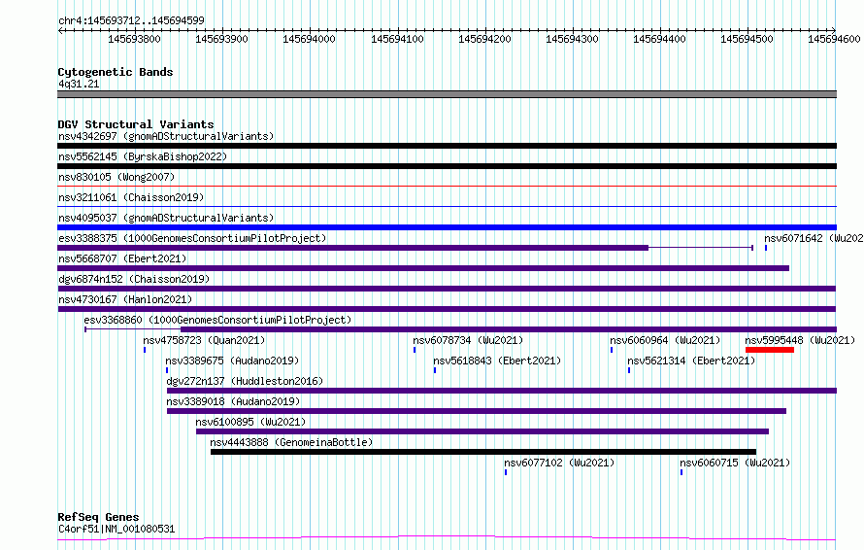Click the nsv3211061 Chaisson2019 label
Viewport: 864px width, 550px height.
coord(131,197)
